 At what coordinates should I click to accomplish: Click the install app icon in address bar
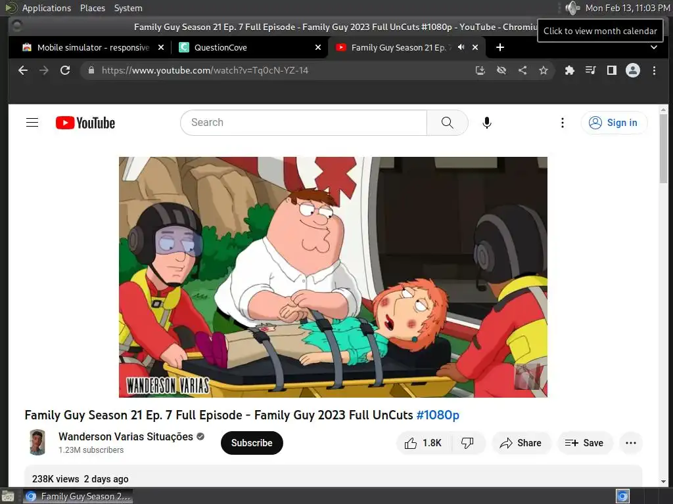click(480, 70)
